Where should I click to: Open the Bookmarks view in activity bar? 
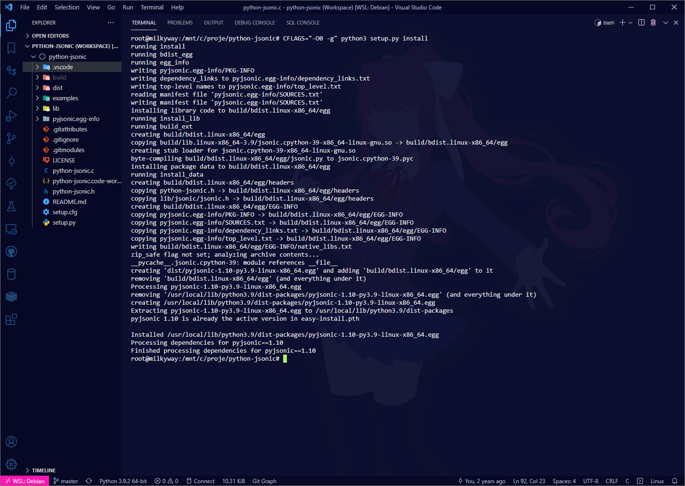coord(11,48)
